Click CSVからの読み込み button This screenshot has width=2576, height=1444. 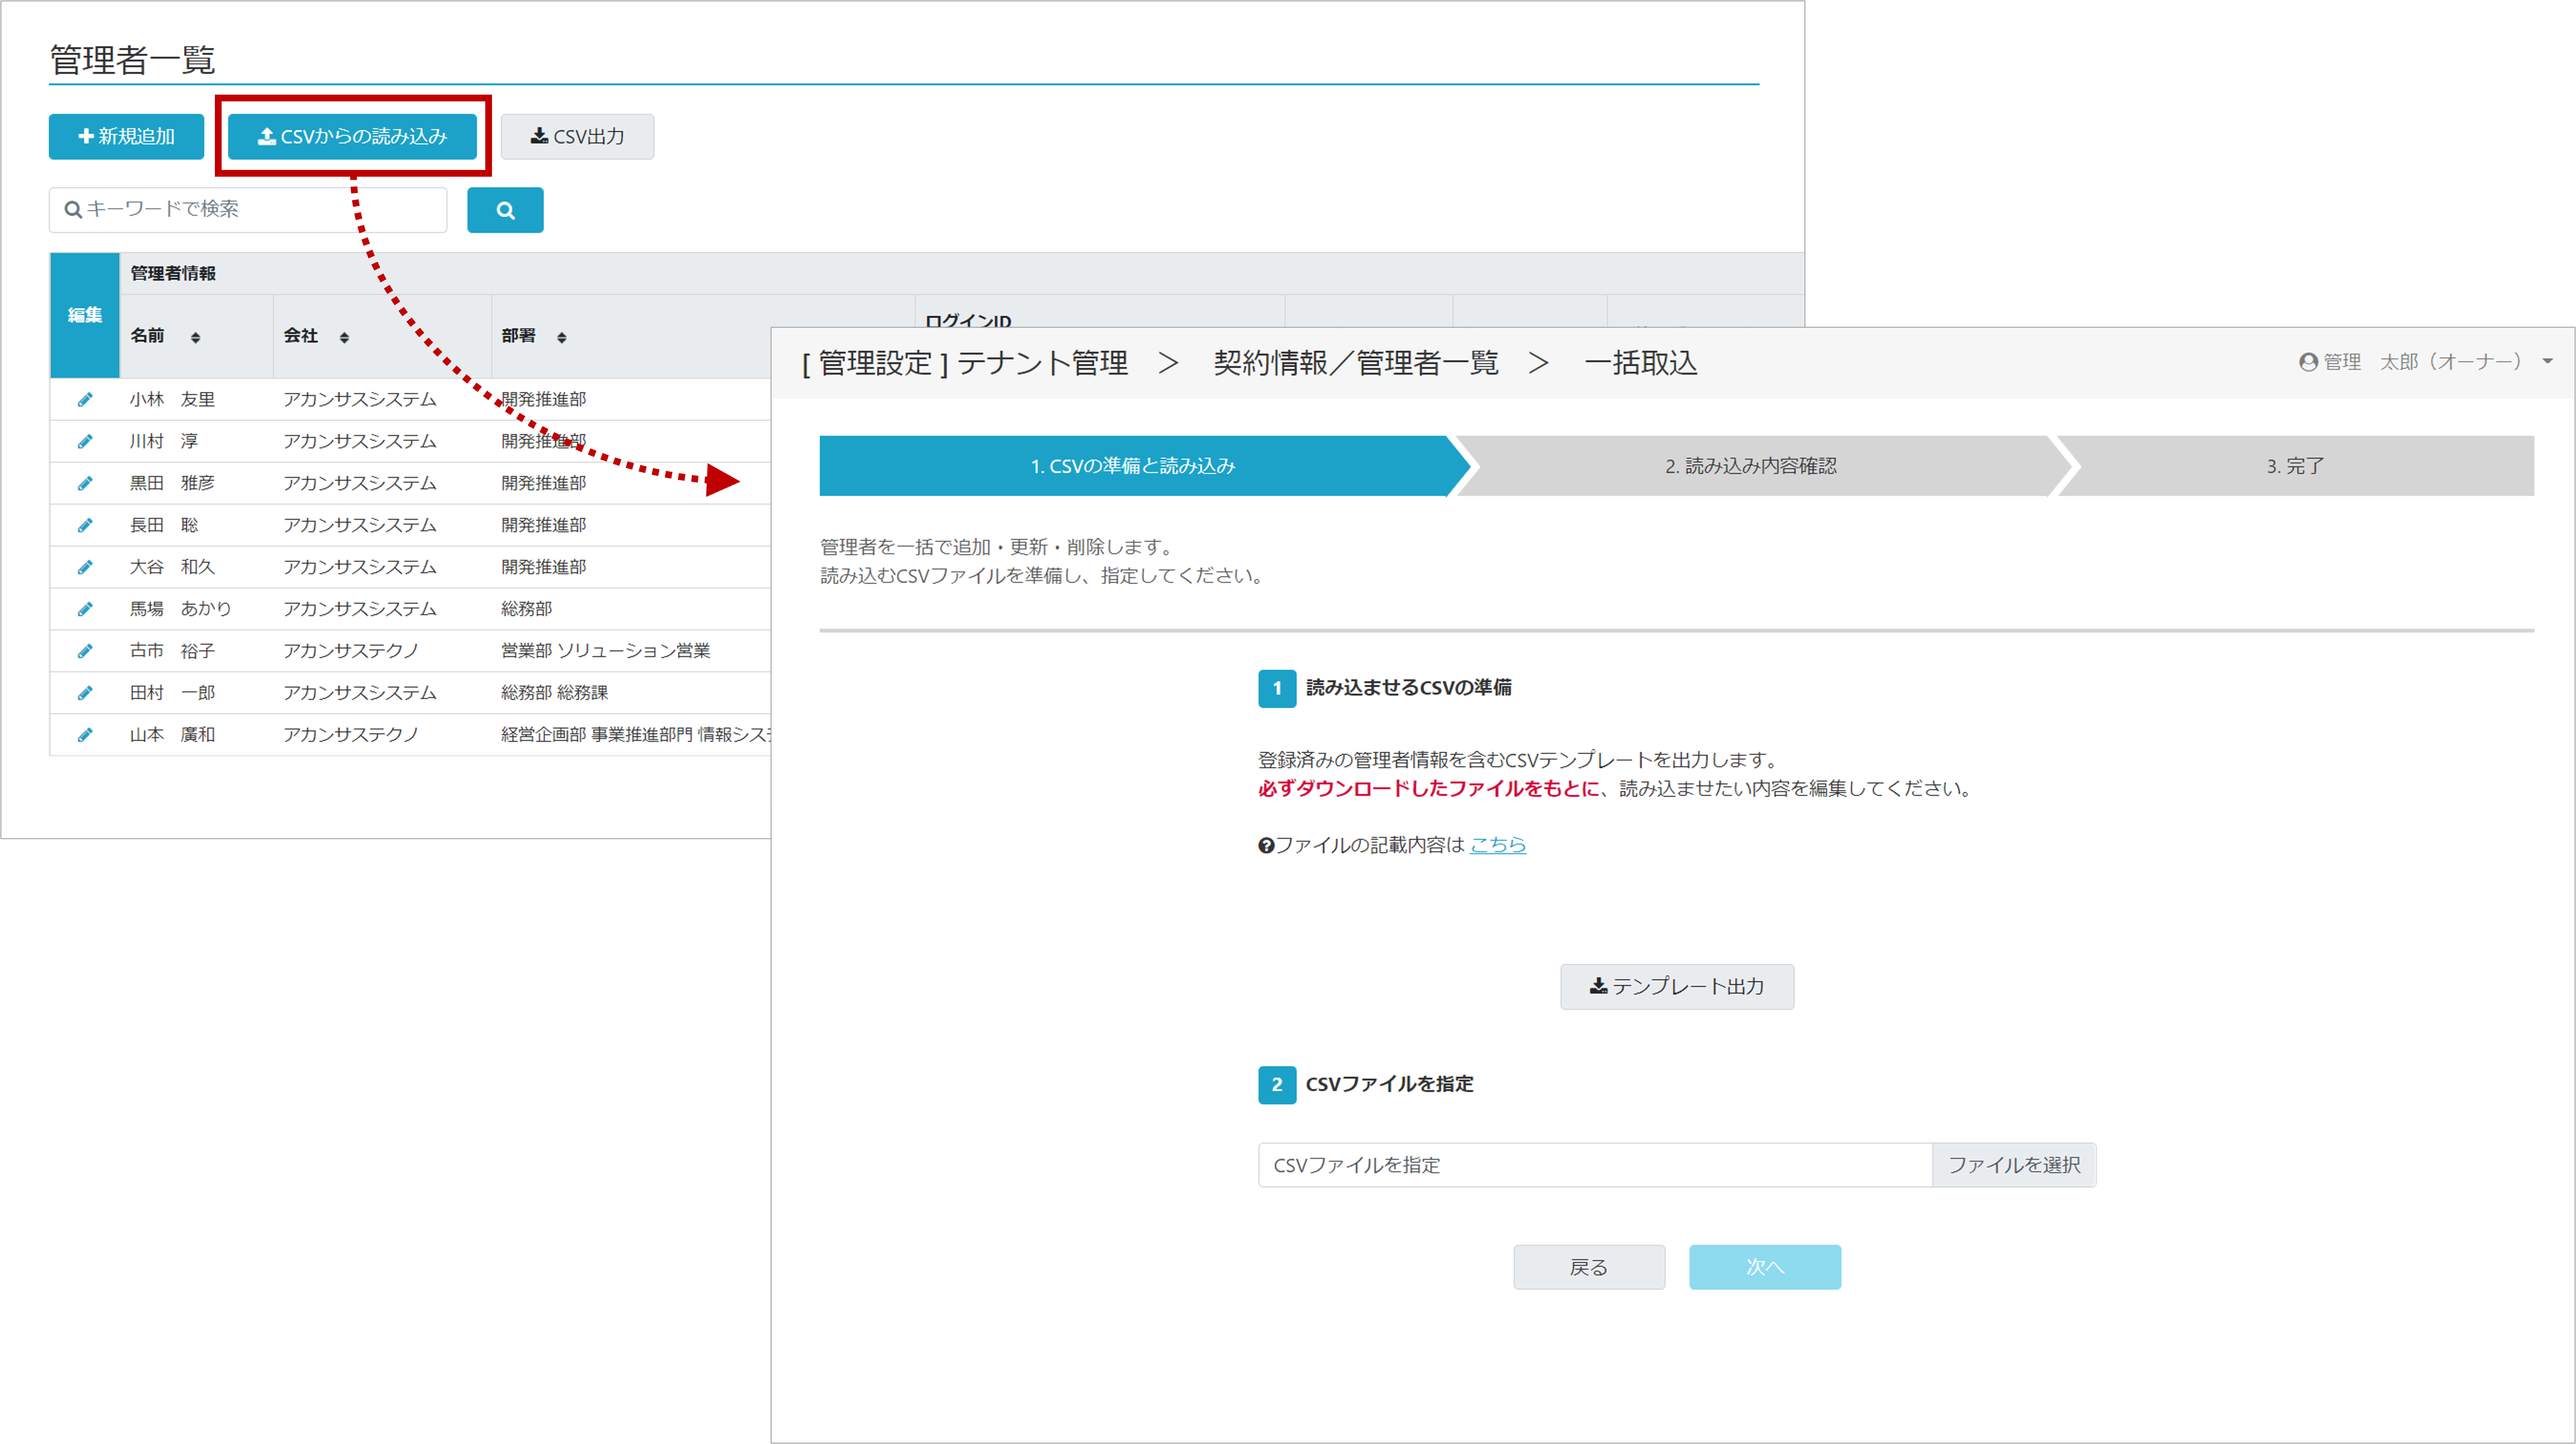tap(352, 137)
